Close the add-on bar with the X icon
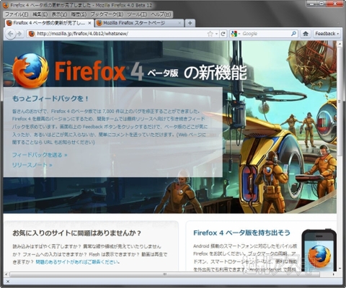Viewport: 346px width, 288px height. 7,282
